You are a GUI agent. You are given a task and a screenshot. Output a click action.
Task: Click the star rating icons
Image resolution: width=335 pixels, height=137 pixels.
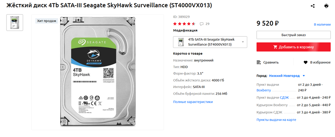point(184,24)
